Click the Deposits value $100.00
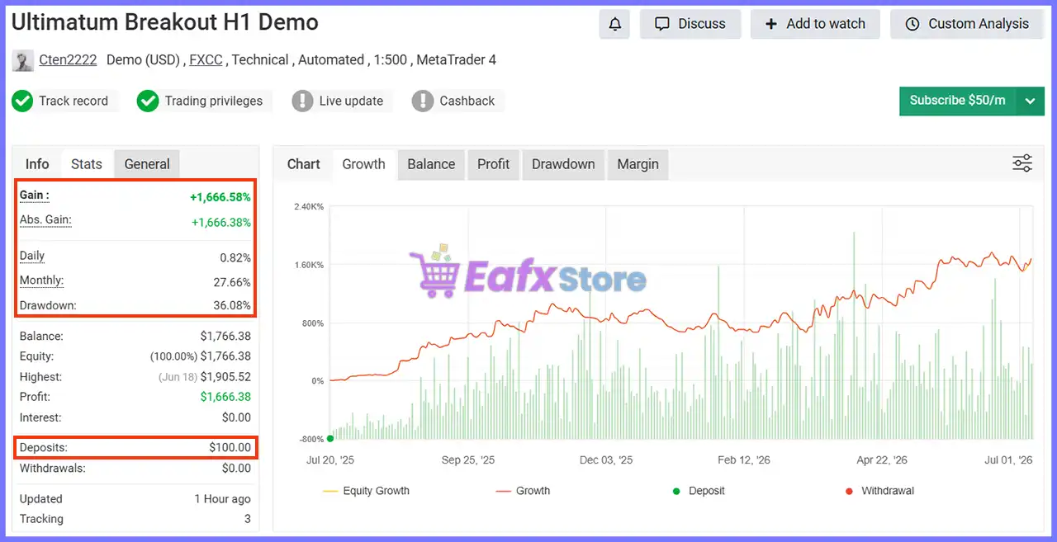Viewport: 1057px width, 542px height. [230, 447]
